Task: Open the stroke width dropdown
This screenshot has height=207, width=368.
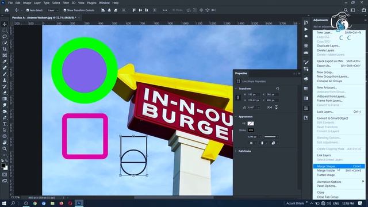Action: coord(260,137)
